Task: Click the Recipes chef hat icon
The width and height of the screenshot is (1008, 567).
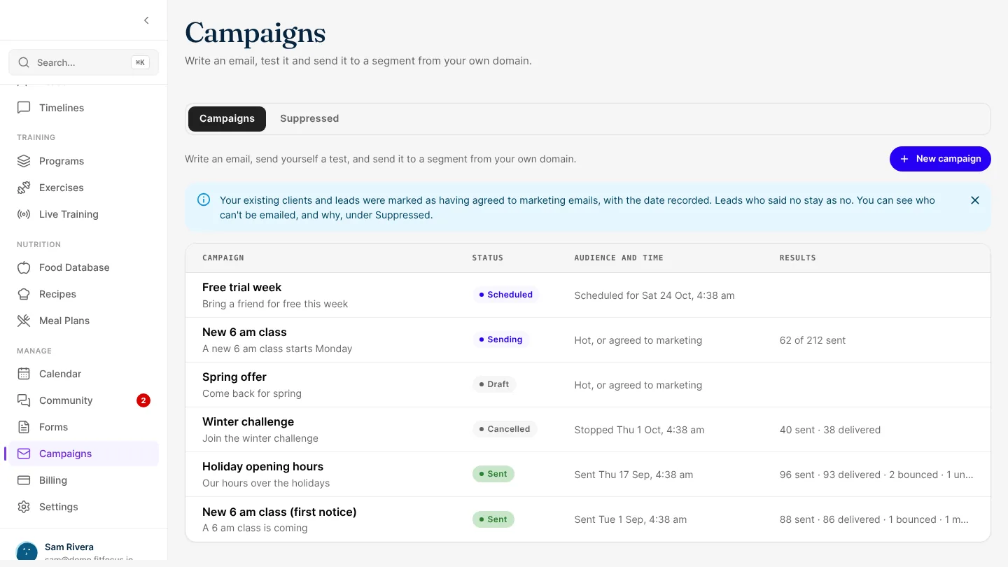Action: tap(24, 294)
